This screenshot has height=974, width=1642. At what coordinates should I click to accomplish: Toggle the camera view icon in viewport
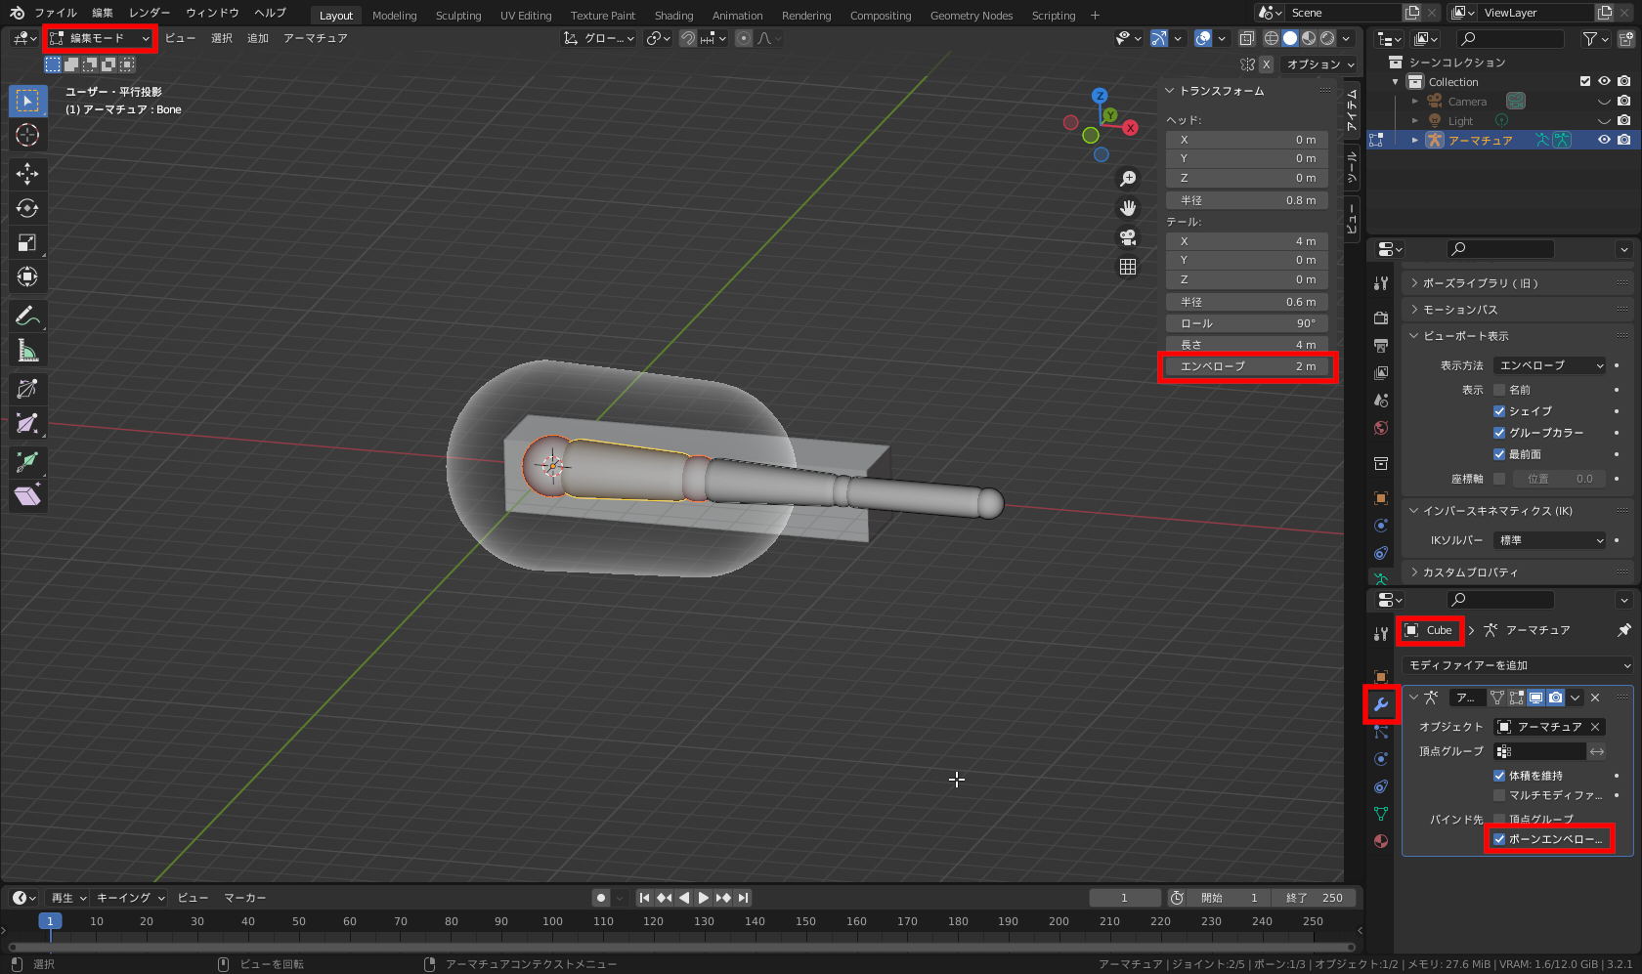click(1128, 237)
